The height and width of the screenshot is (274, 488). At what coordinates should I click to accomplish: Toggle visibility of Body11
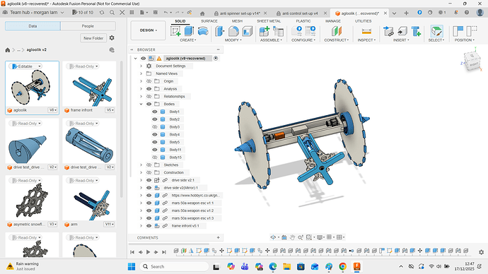[x=155, y=150]
